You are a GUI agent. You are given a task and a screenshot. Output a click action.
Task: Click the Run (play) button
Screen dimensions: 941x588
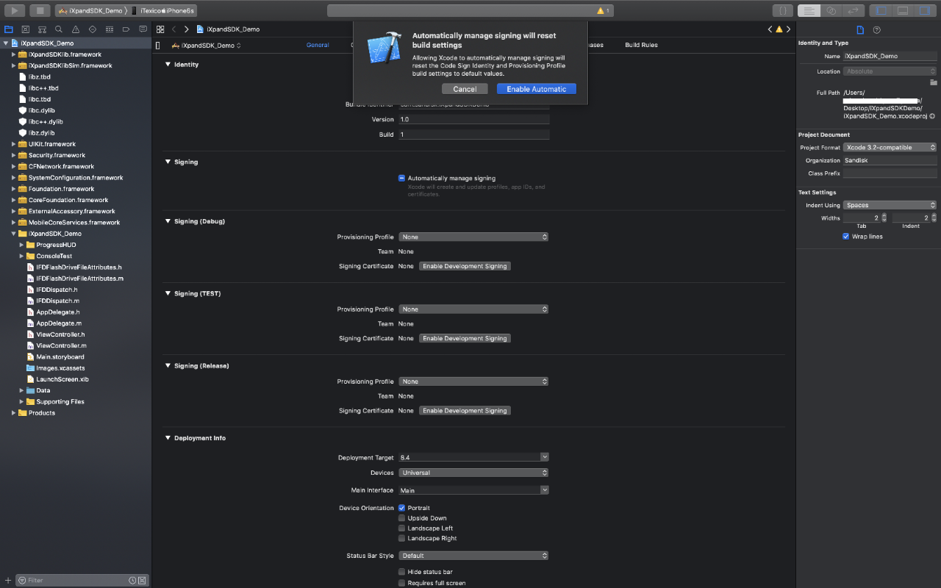pos(15,10)
